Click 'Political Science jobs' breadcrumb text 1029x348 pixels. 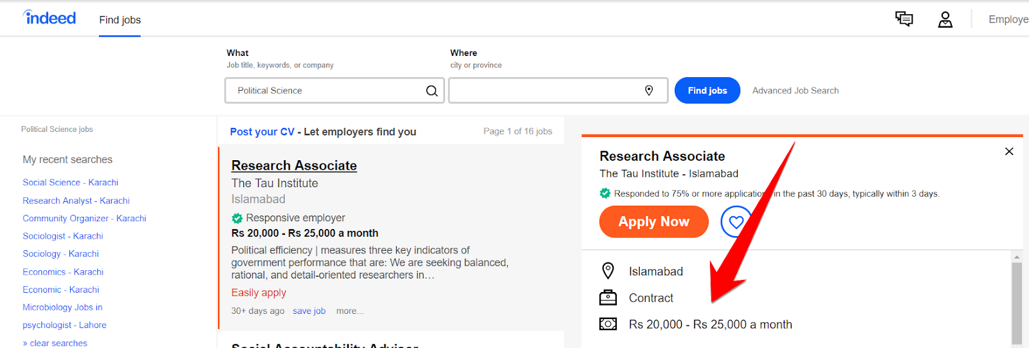point(57,129)
